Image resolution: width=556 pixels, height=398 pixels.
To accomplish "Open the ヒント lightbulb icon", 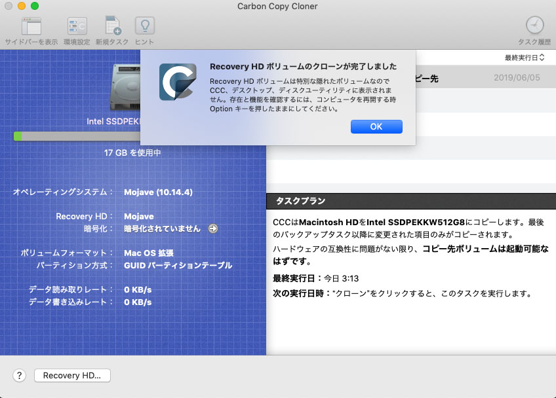I will (x=144, y=26).
